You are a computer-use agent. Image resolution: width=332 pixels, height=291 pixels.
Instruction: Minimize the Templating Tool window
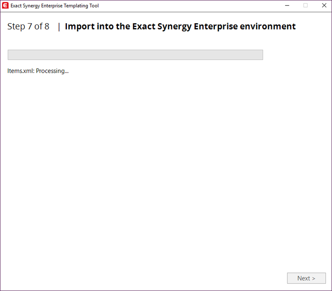(287, 5)
